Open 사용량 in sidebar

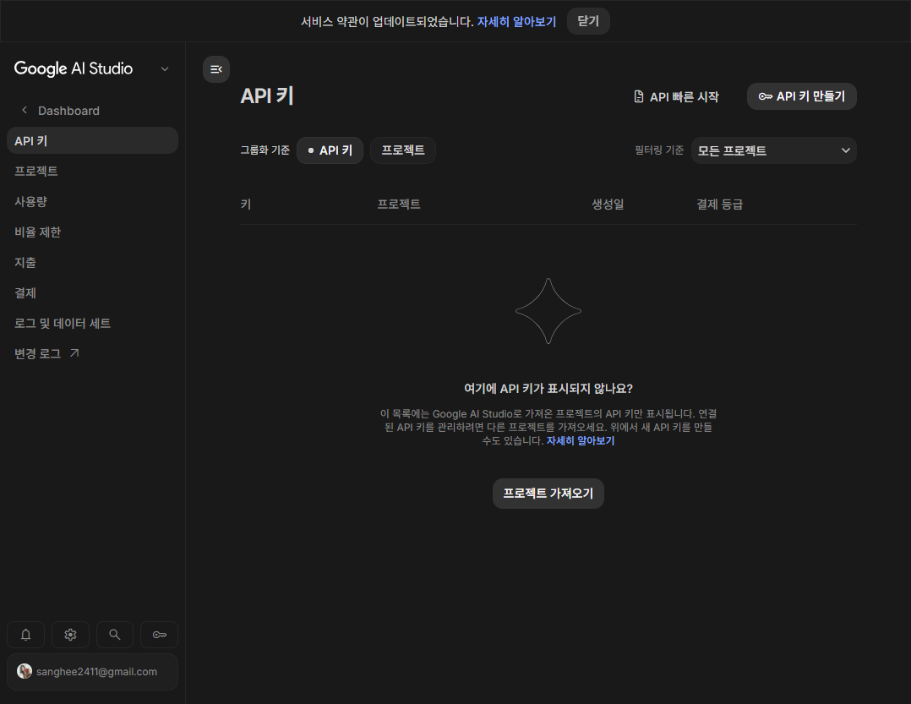pyautogui.click(x=92, y=201)
